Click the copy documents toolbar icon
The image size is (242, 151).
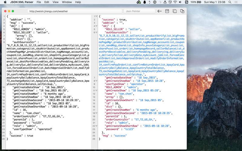point(182,11)
